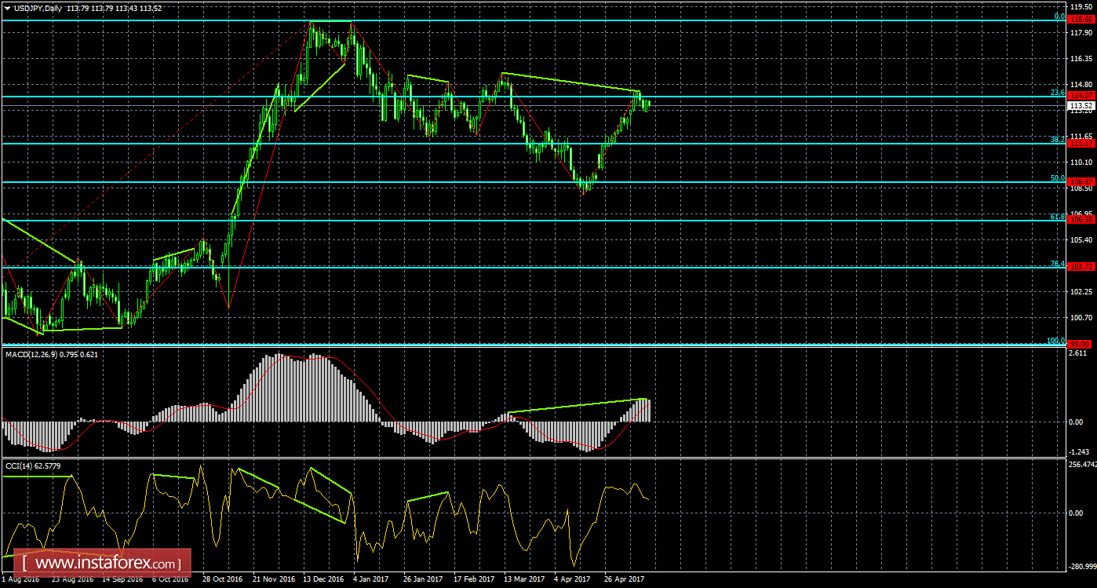Click the 118.66 Fibonacci price tag

(1082, 17)
